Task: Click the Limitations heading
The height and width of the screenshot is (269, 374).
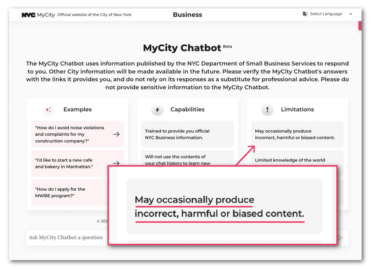Action: [297, 109]
